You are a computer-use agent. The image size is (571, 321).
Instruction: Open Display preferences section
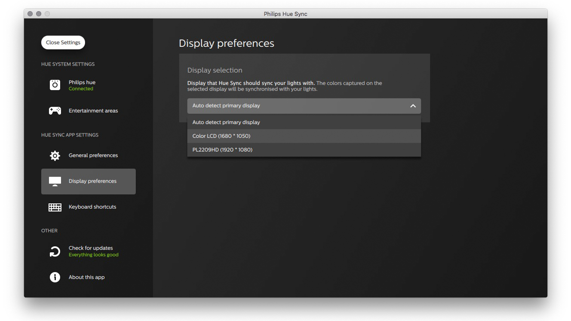pyautogui.click(x=89, y=181)
